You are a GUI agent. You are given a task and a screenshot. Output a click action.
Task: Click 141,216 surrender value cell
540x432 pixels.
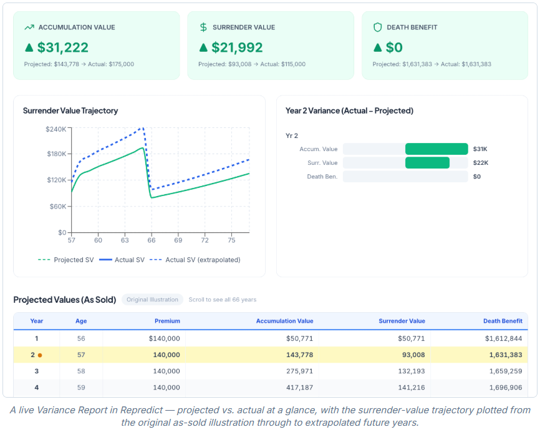coord(411,388)
